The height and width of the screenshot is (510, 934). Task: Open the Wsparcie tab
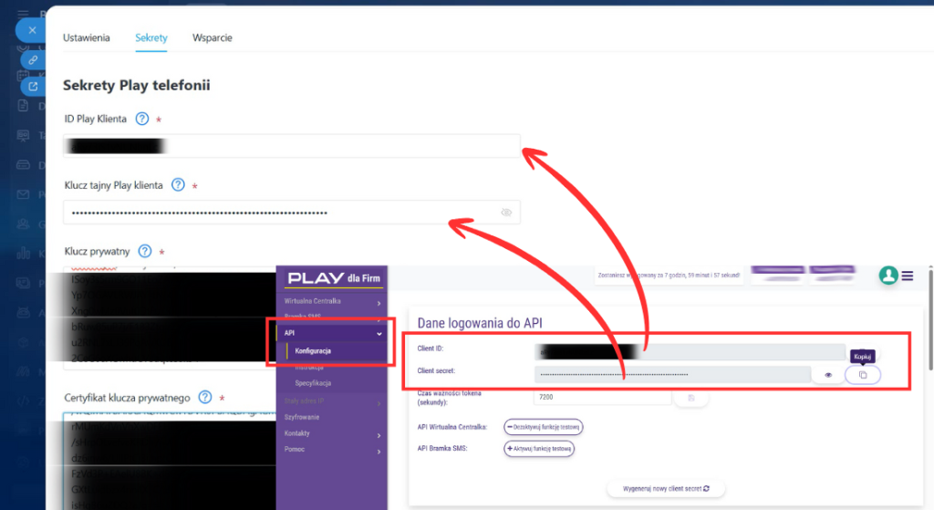[x=212, y=38]
